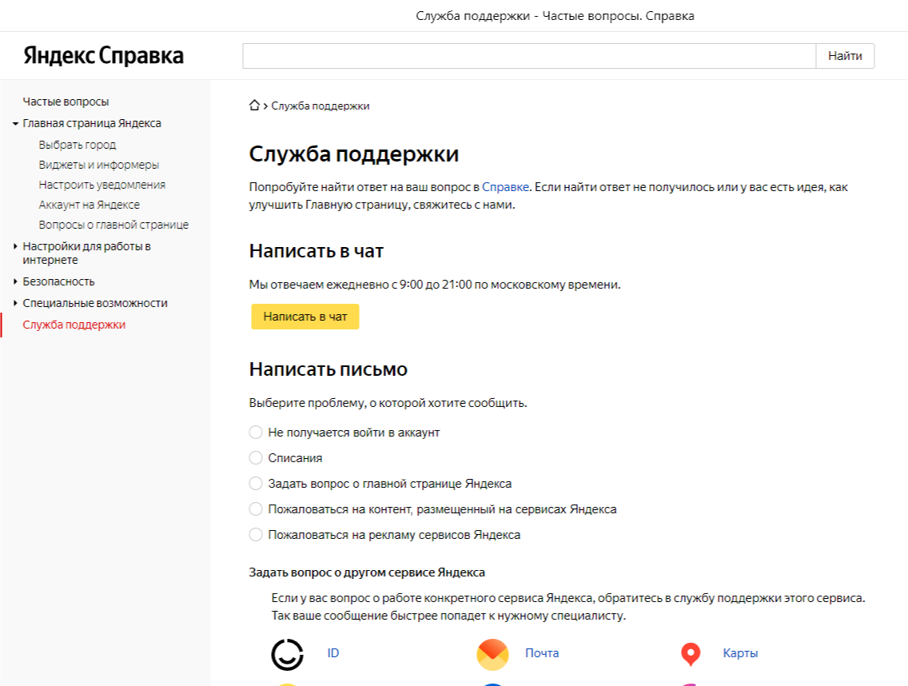Expand 'Специальные возможности' section arrow

(x=15, y=303)
